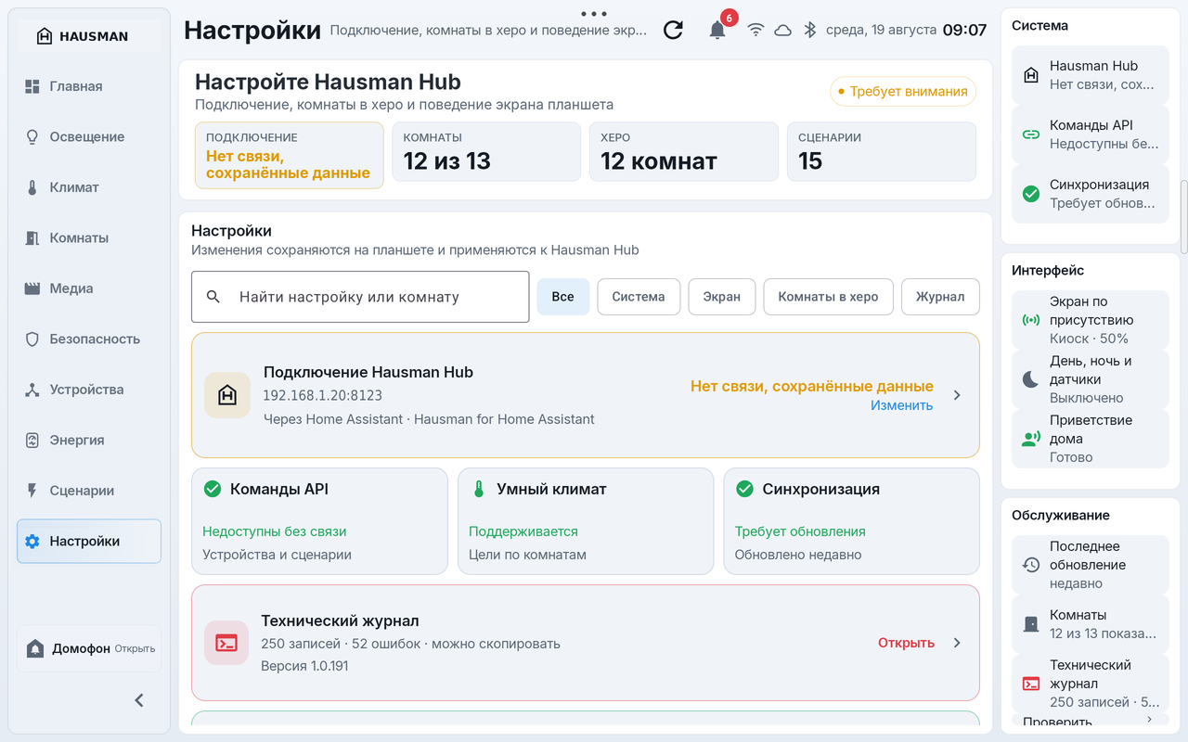The width and height of the screenshot is (1188, 742).
Task: Click the Изменить link
Action: (902, 405)
